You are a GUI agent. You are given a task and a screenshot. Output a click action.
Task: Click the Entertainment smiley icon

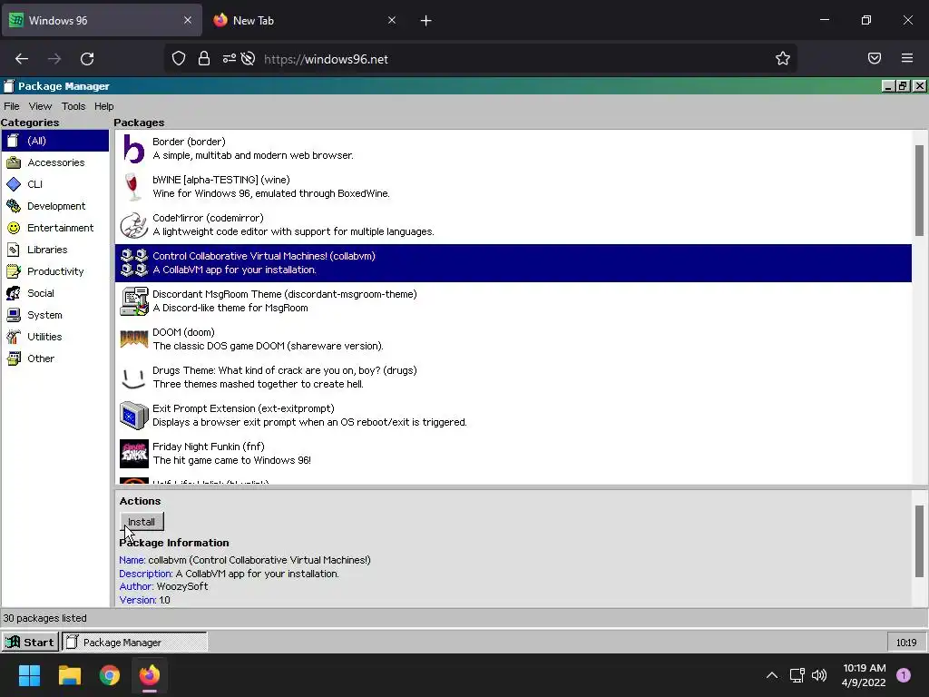click(x=13, y=228)
